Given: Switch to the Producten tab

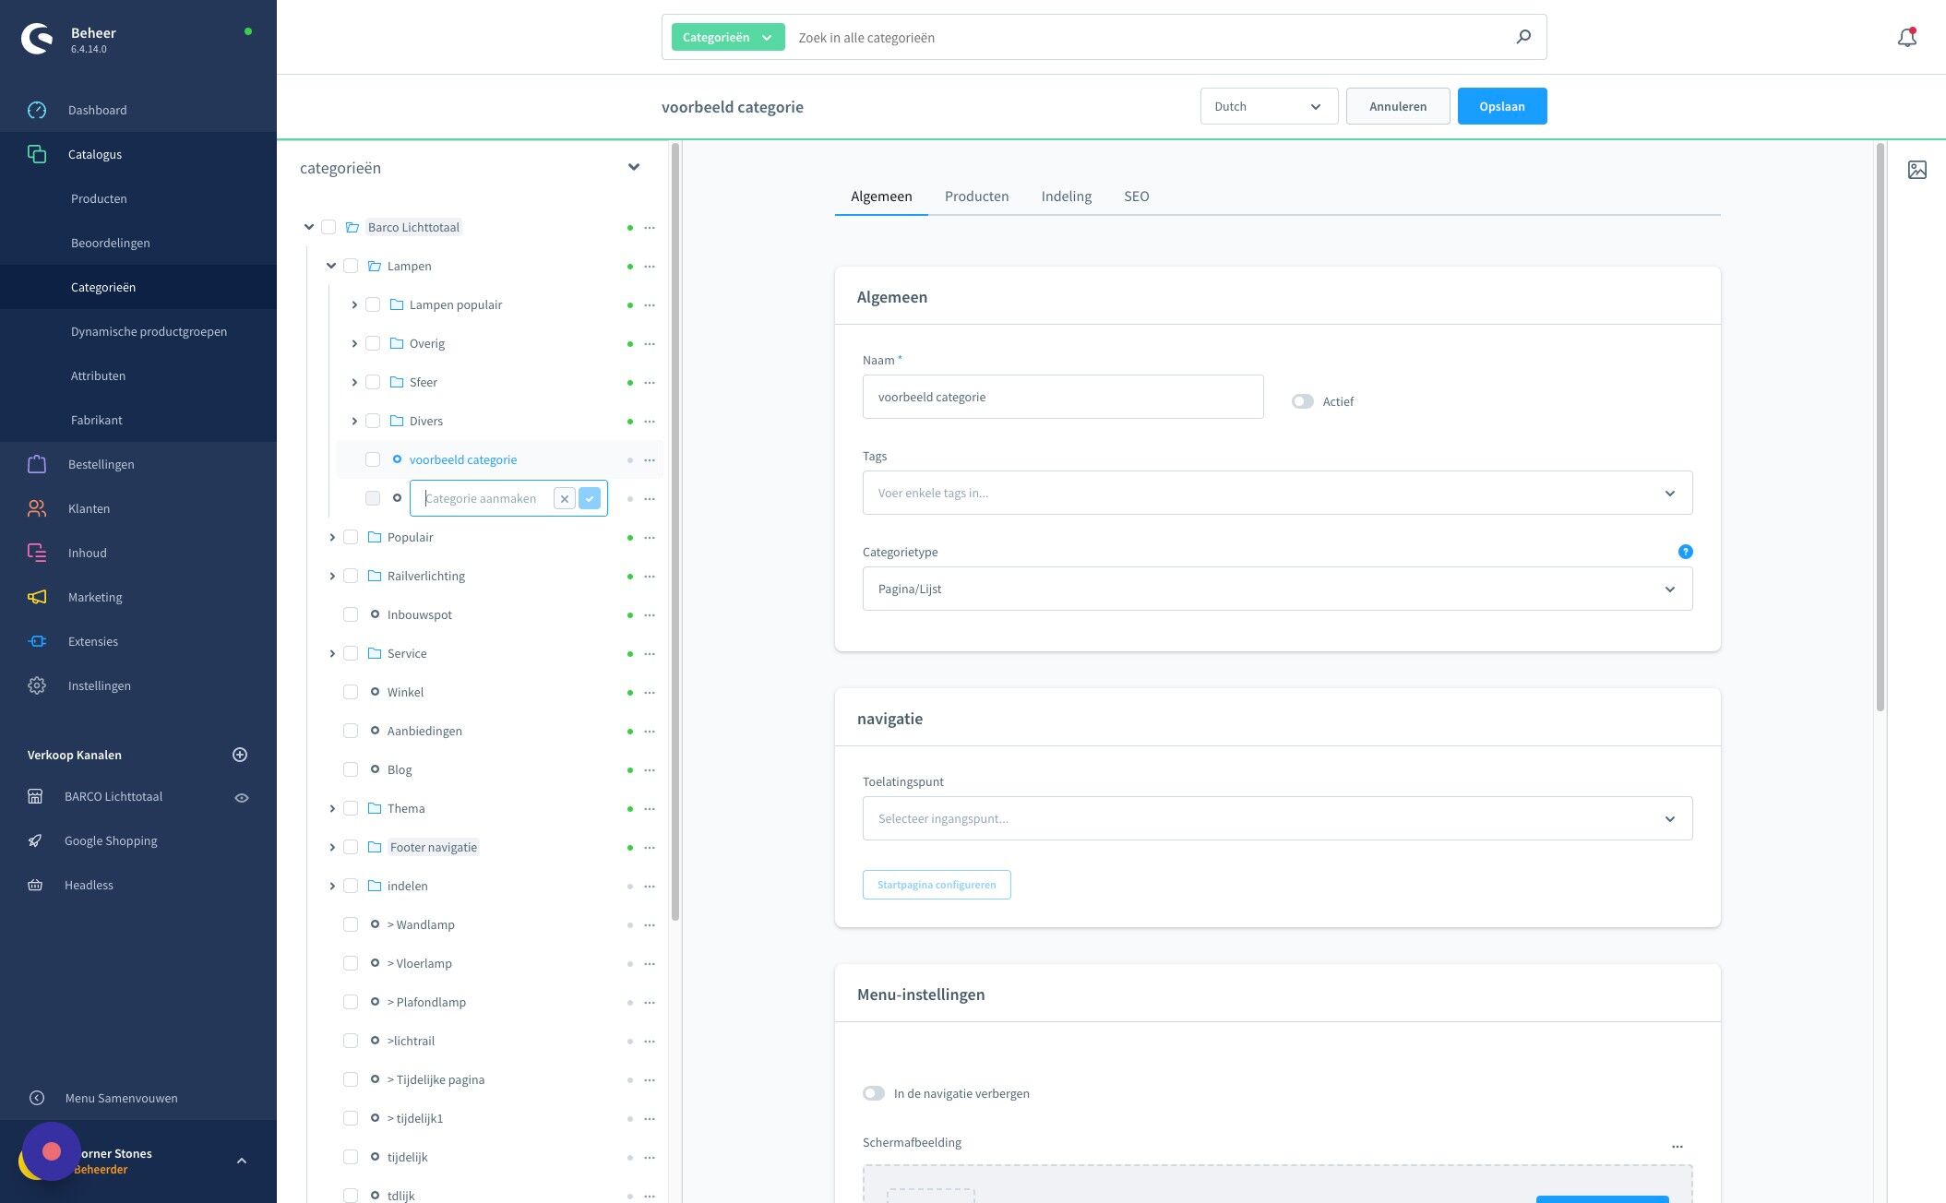Looking at the screenshot, I should pyautogui.click(x=976, y=196).
